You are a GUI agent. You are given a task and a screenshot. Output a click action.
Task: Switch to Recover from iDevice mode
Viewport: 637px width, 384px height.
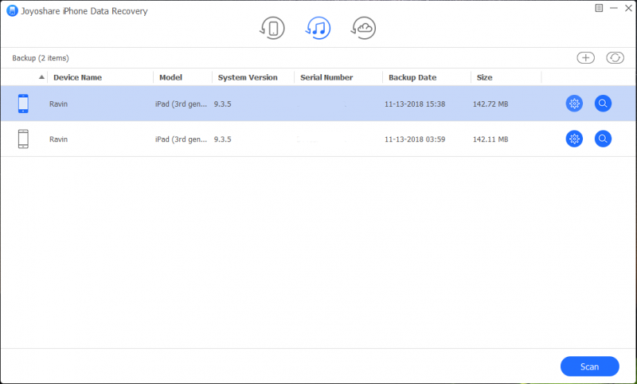(273, 29)
